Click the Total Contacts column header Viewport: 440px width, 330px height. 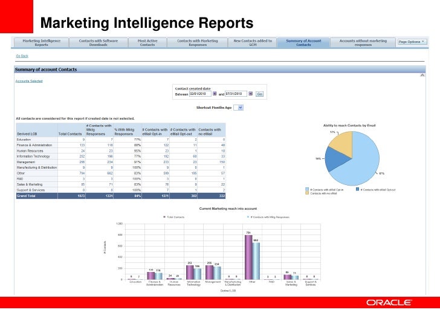click(x=70, y=134)
